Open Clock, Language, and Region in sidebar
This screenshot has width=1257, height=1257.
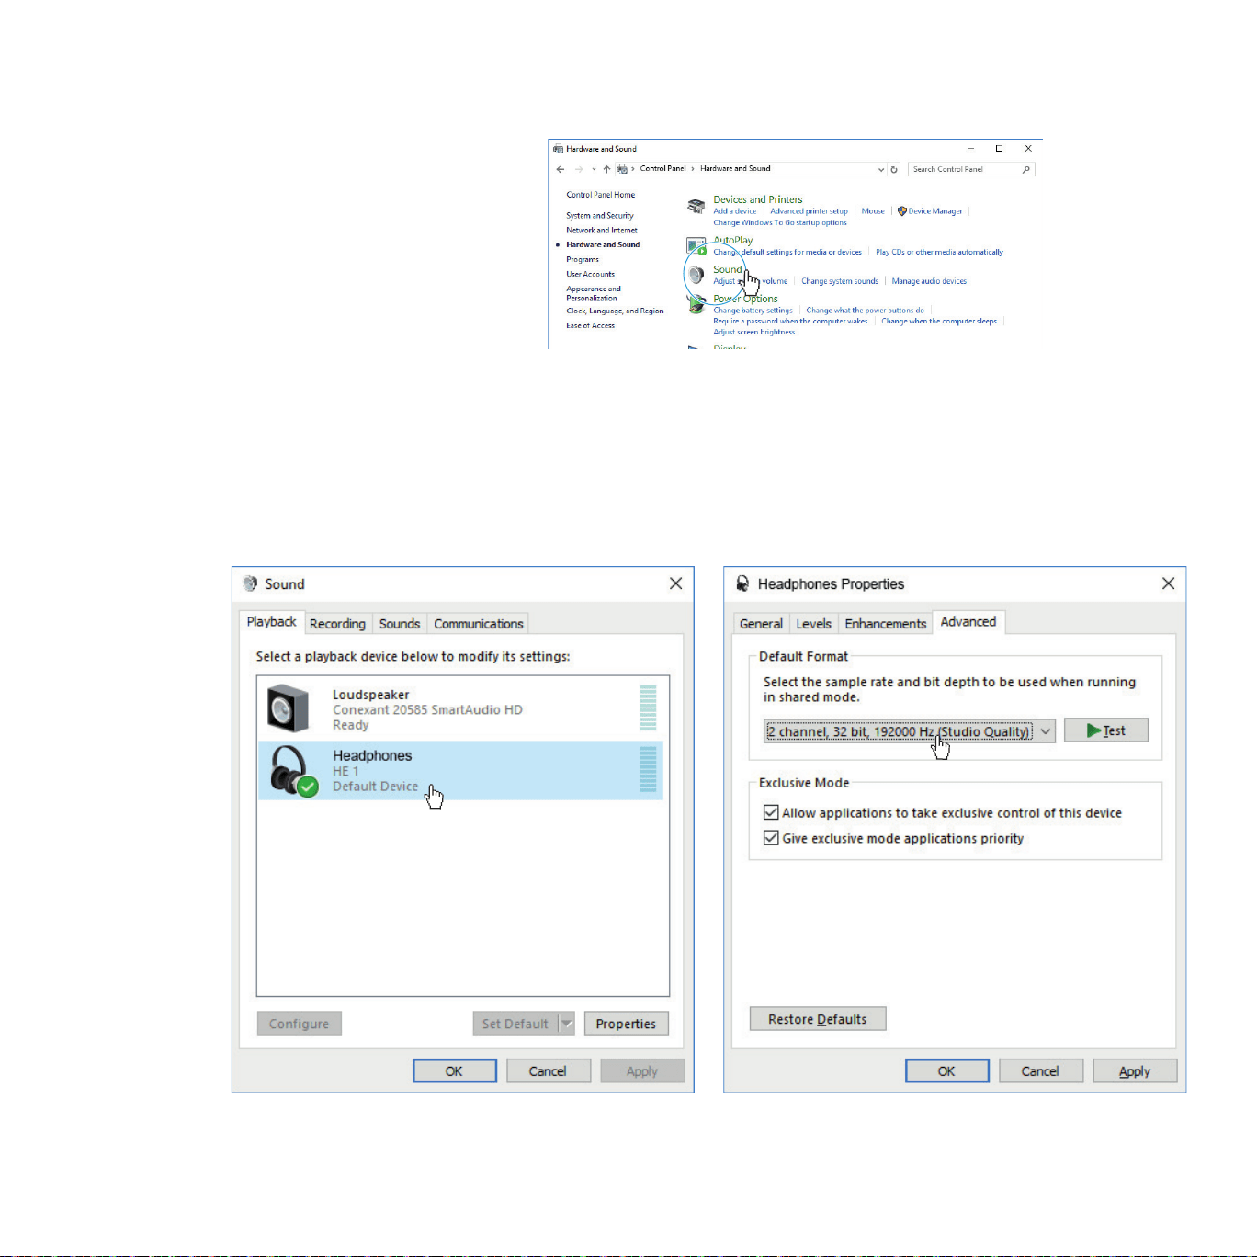615,311
